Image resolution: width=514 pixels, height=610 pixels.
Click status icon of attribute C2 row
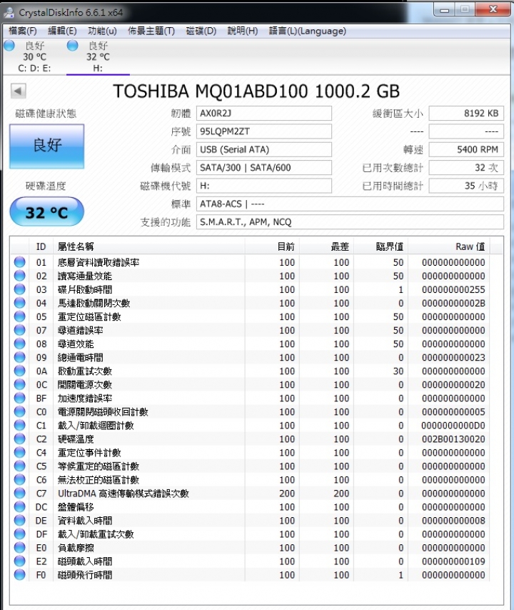point(19,439)
